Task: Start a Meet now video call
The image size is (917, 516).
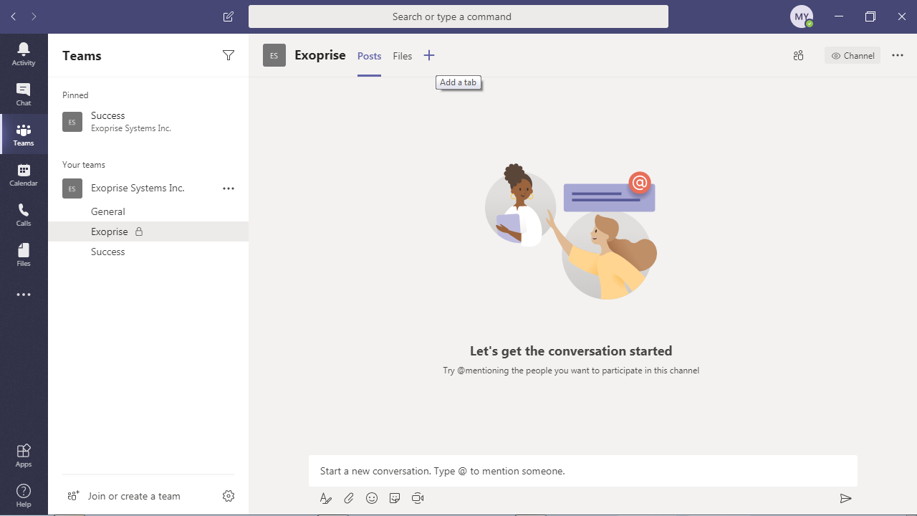Action: [418, 498]
